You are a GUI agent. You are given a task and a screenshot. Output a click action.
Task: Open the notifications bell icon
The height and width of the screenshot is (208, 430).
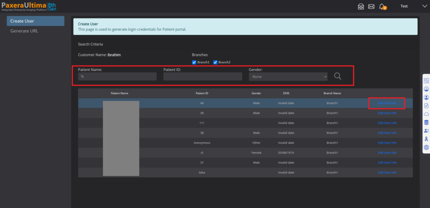pos(382,6)
